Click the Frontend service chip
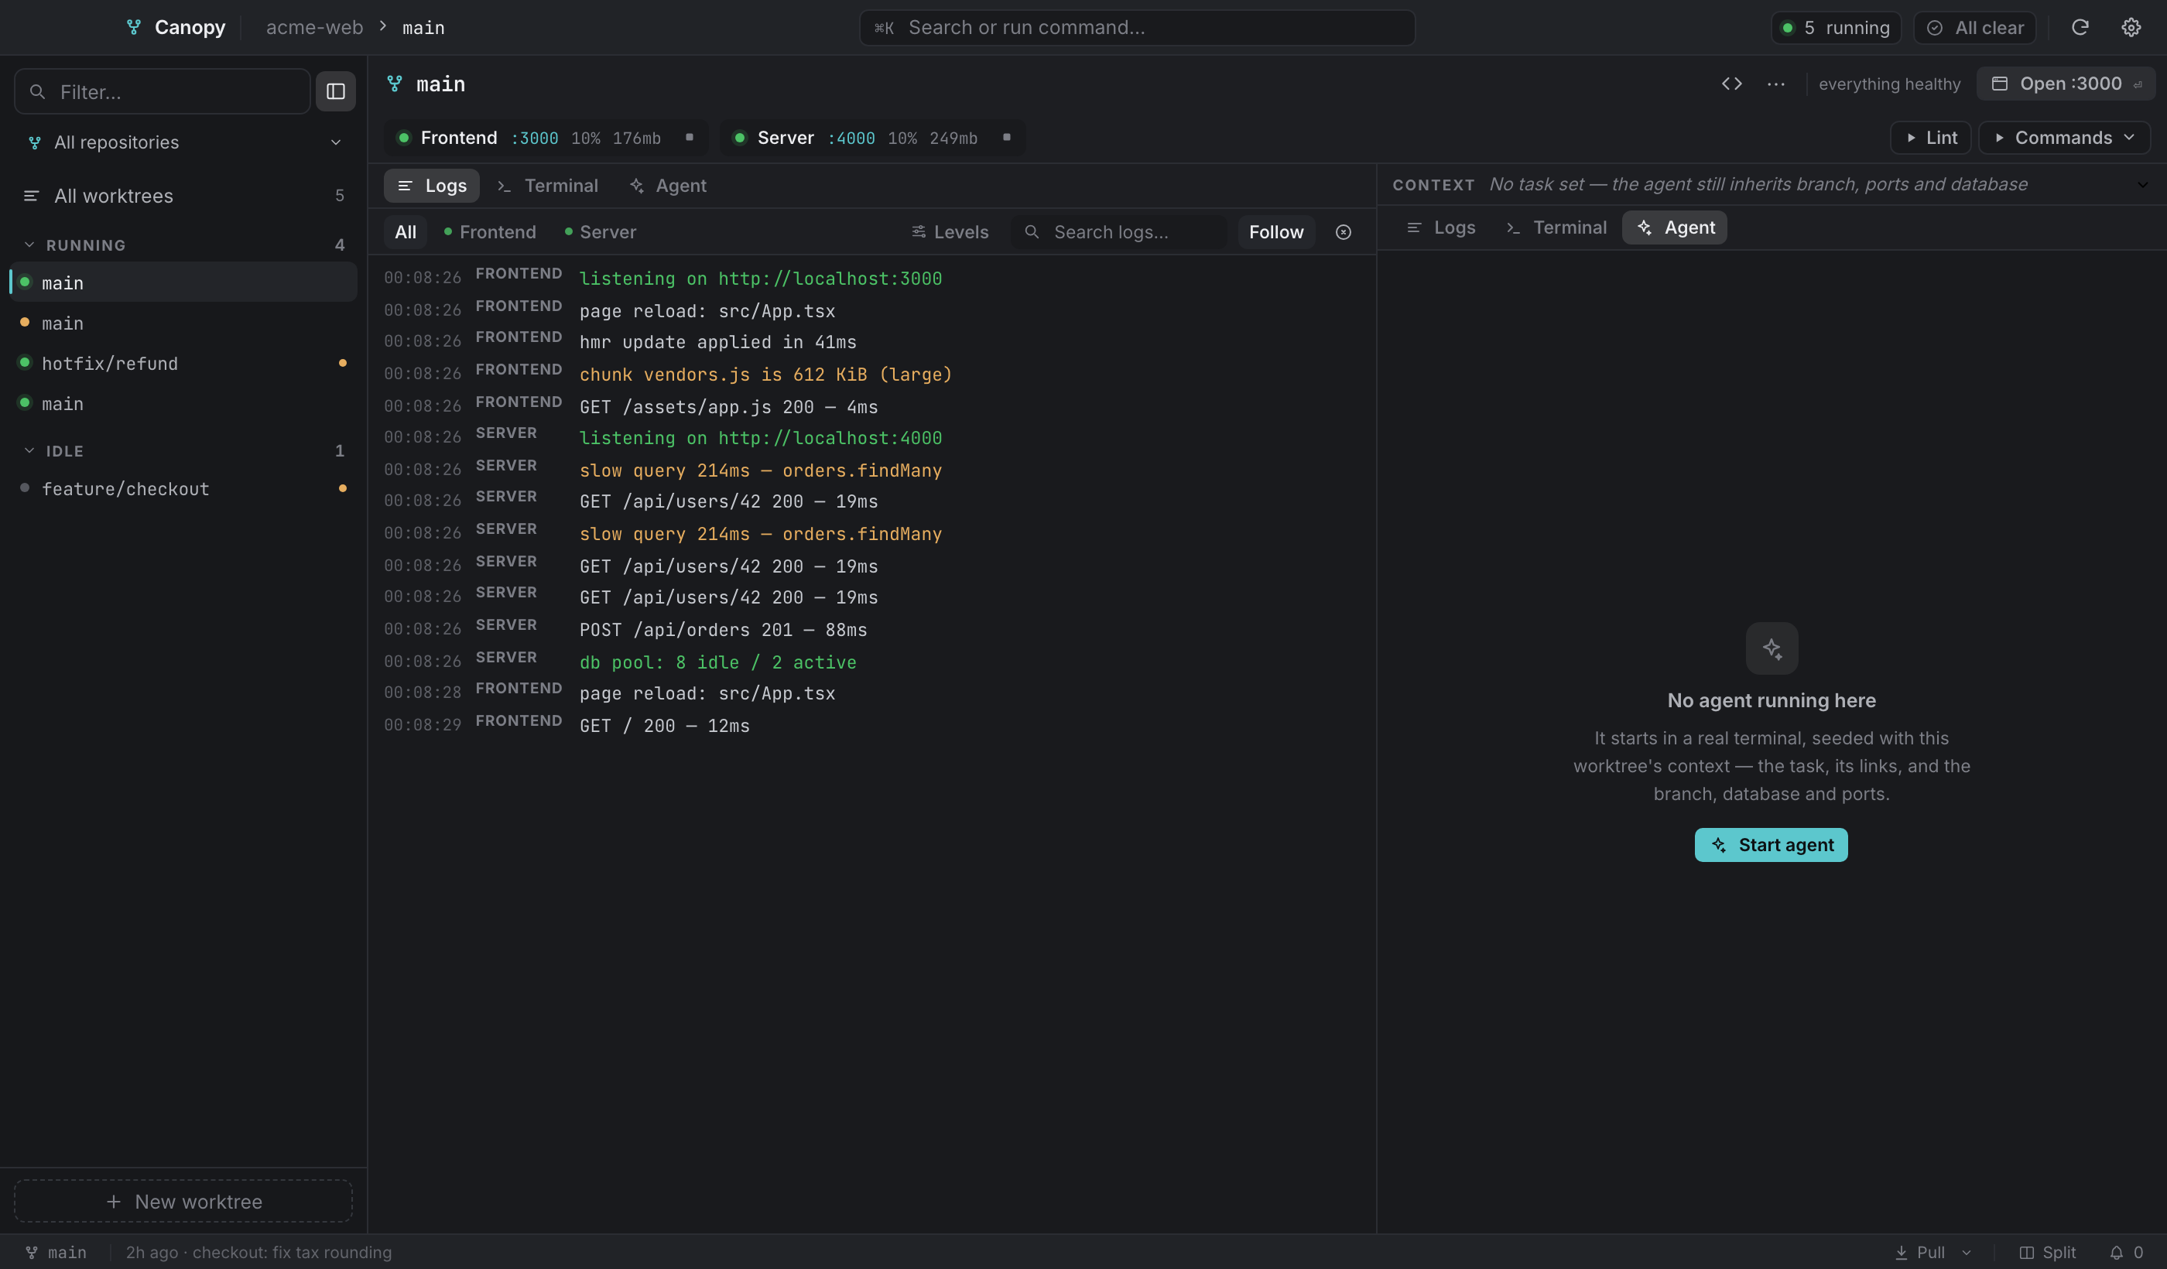This screenshot has width=2167, height=1269. point(547,138)
